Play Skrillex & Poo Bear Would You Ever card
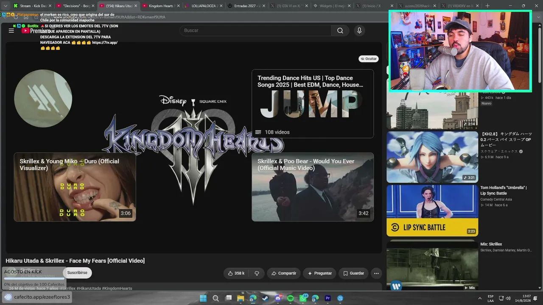 coord(313,187)
